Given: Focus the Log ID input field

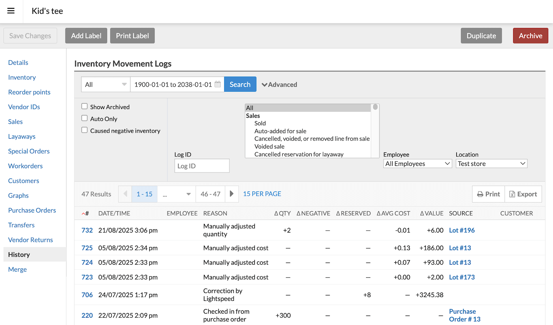Looking at the screenshot, I should coord(202,166).
